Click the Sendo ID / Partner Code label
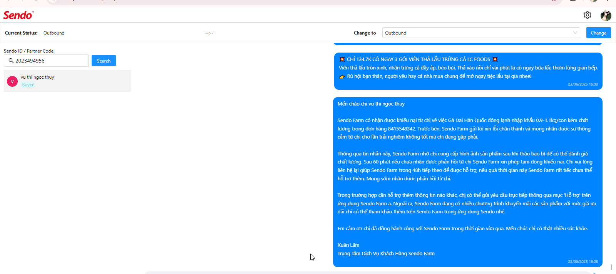This screenshot has width=616, height=274. [29, 51]
